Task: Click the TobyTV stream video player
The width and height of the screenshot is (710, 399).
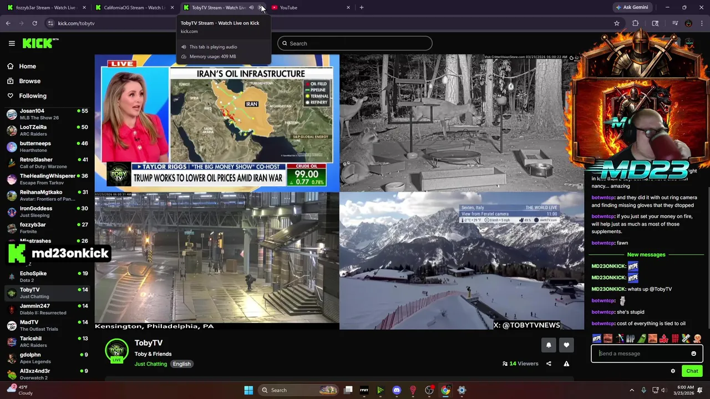Action: (339, 192)
